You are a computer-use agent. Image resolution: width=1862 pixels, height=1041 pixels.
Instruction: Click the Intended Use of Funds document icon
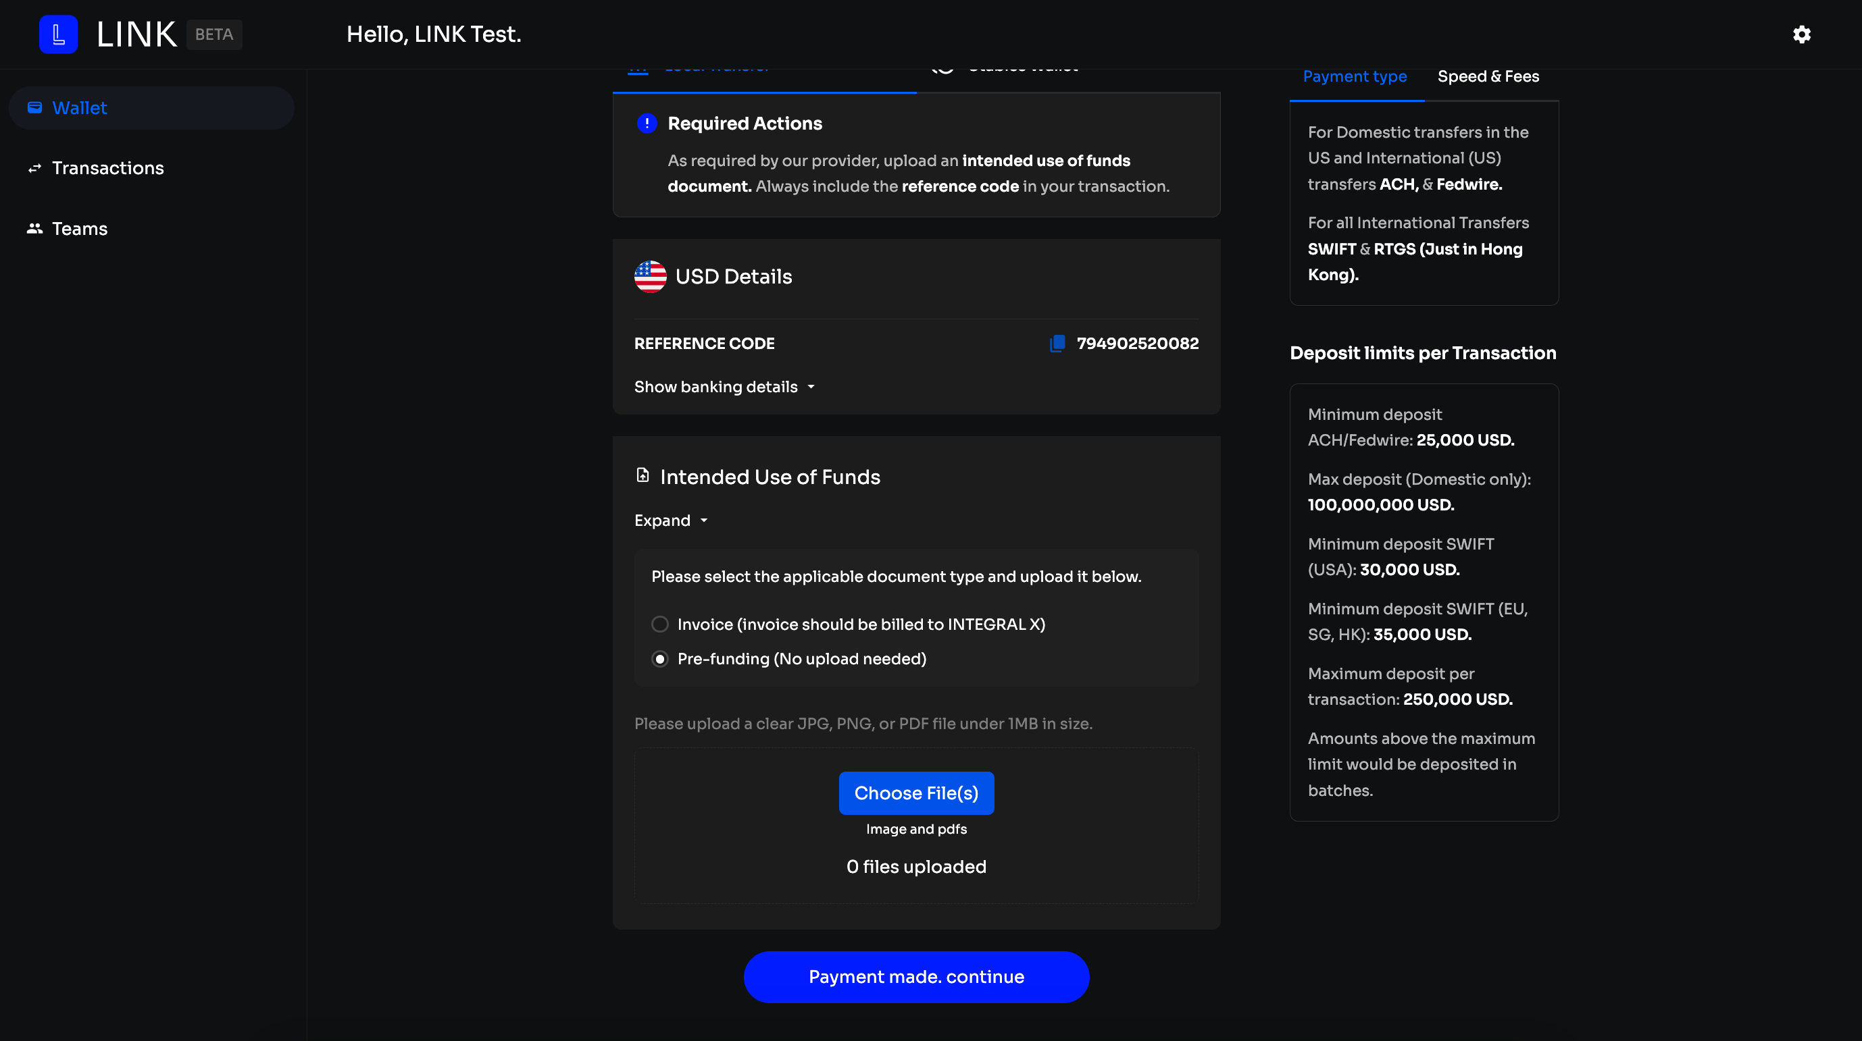click(643, 475)
